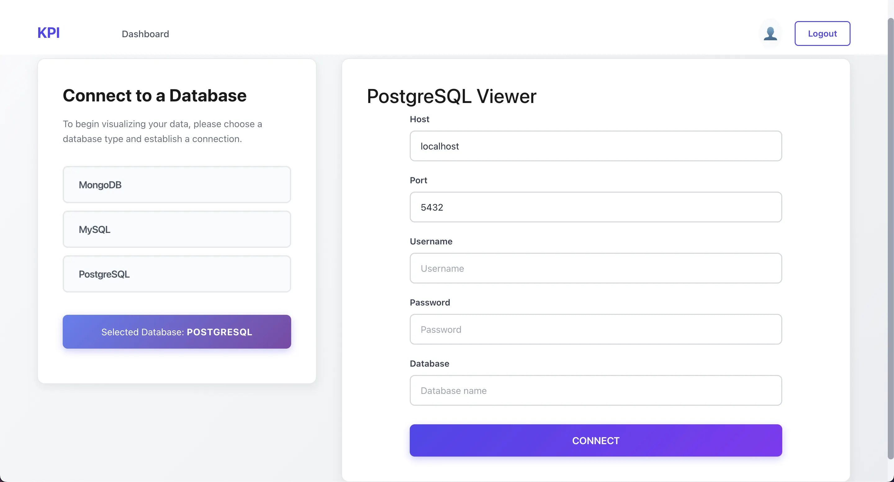Select MongoDB database type

177,185
